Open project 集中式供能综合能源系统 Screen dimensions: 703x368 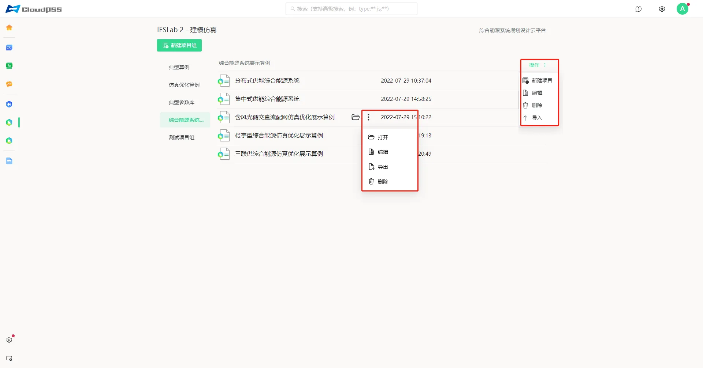[267, 99]
